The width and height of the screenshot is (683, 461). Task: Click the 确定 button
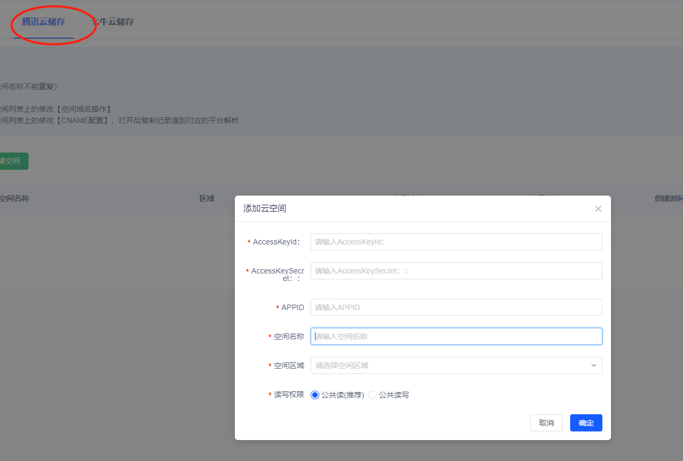586,423
